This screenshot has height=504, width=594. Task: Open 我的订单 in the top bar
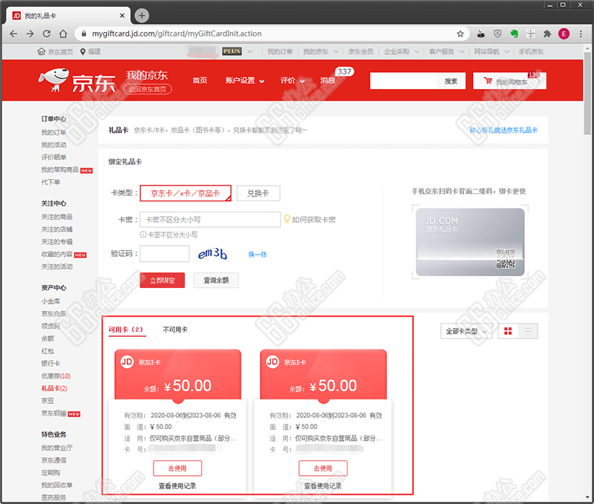point(280,51)
